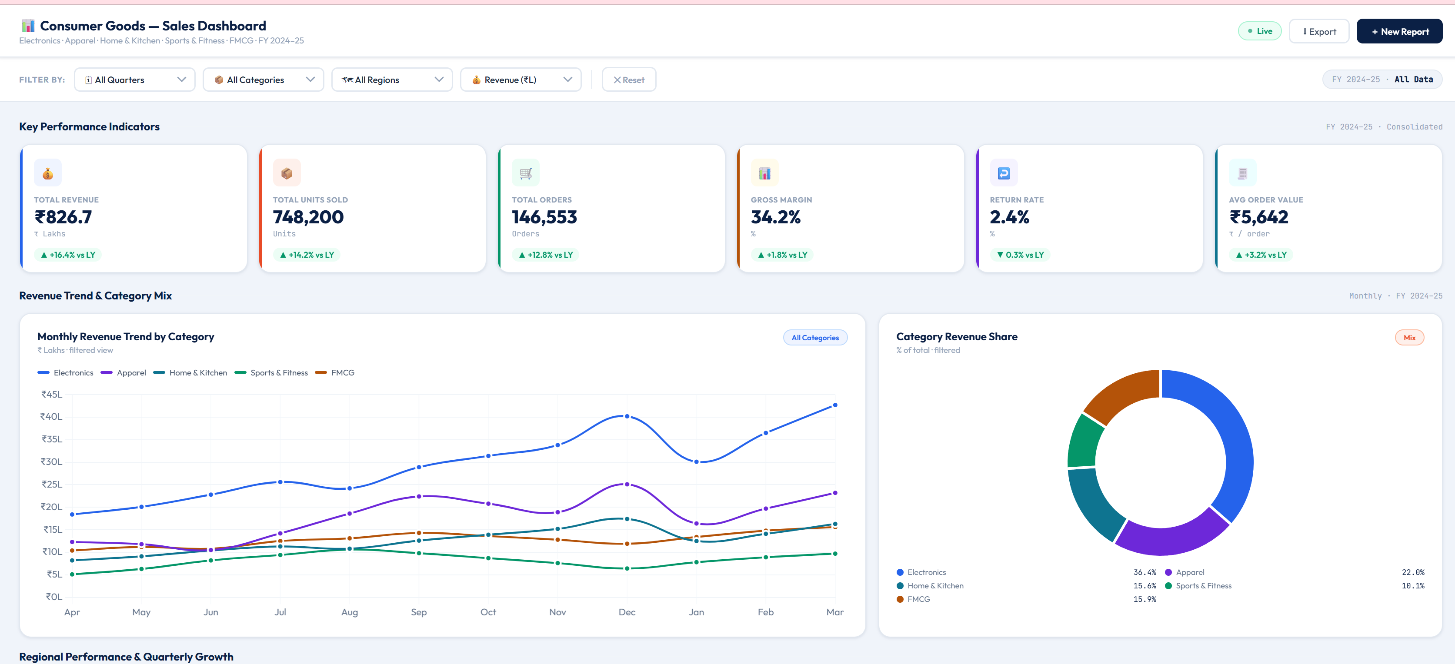
Task: Open the All Quarters dropdown
Action: pos(134,80)
